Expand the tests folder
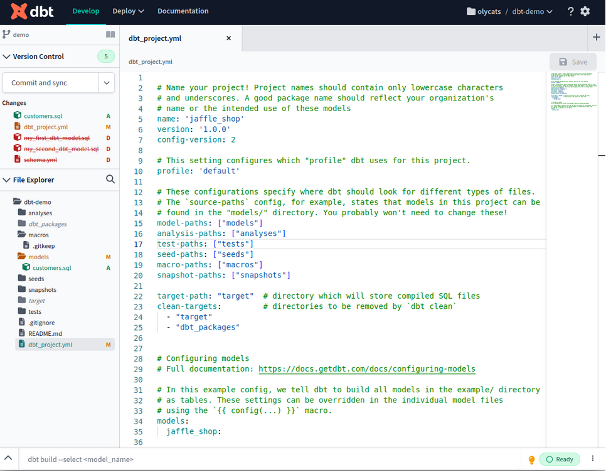This screenshot has width=606, height=472. 21,311
